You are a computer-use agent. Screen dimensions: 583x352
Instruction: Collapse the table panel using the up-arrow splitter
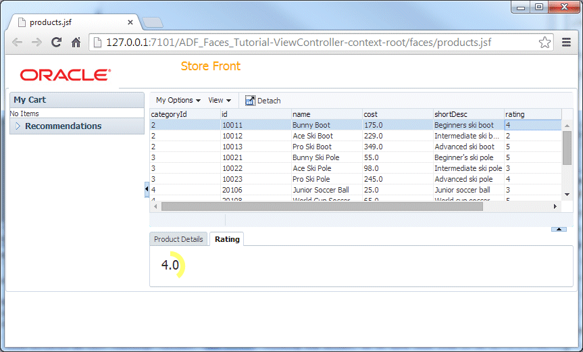[559, 229]
